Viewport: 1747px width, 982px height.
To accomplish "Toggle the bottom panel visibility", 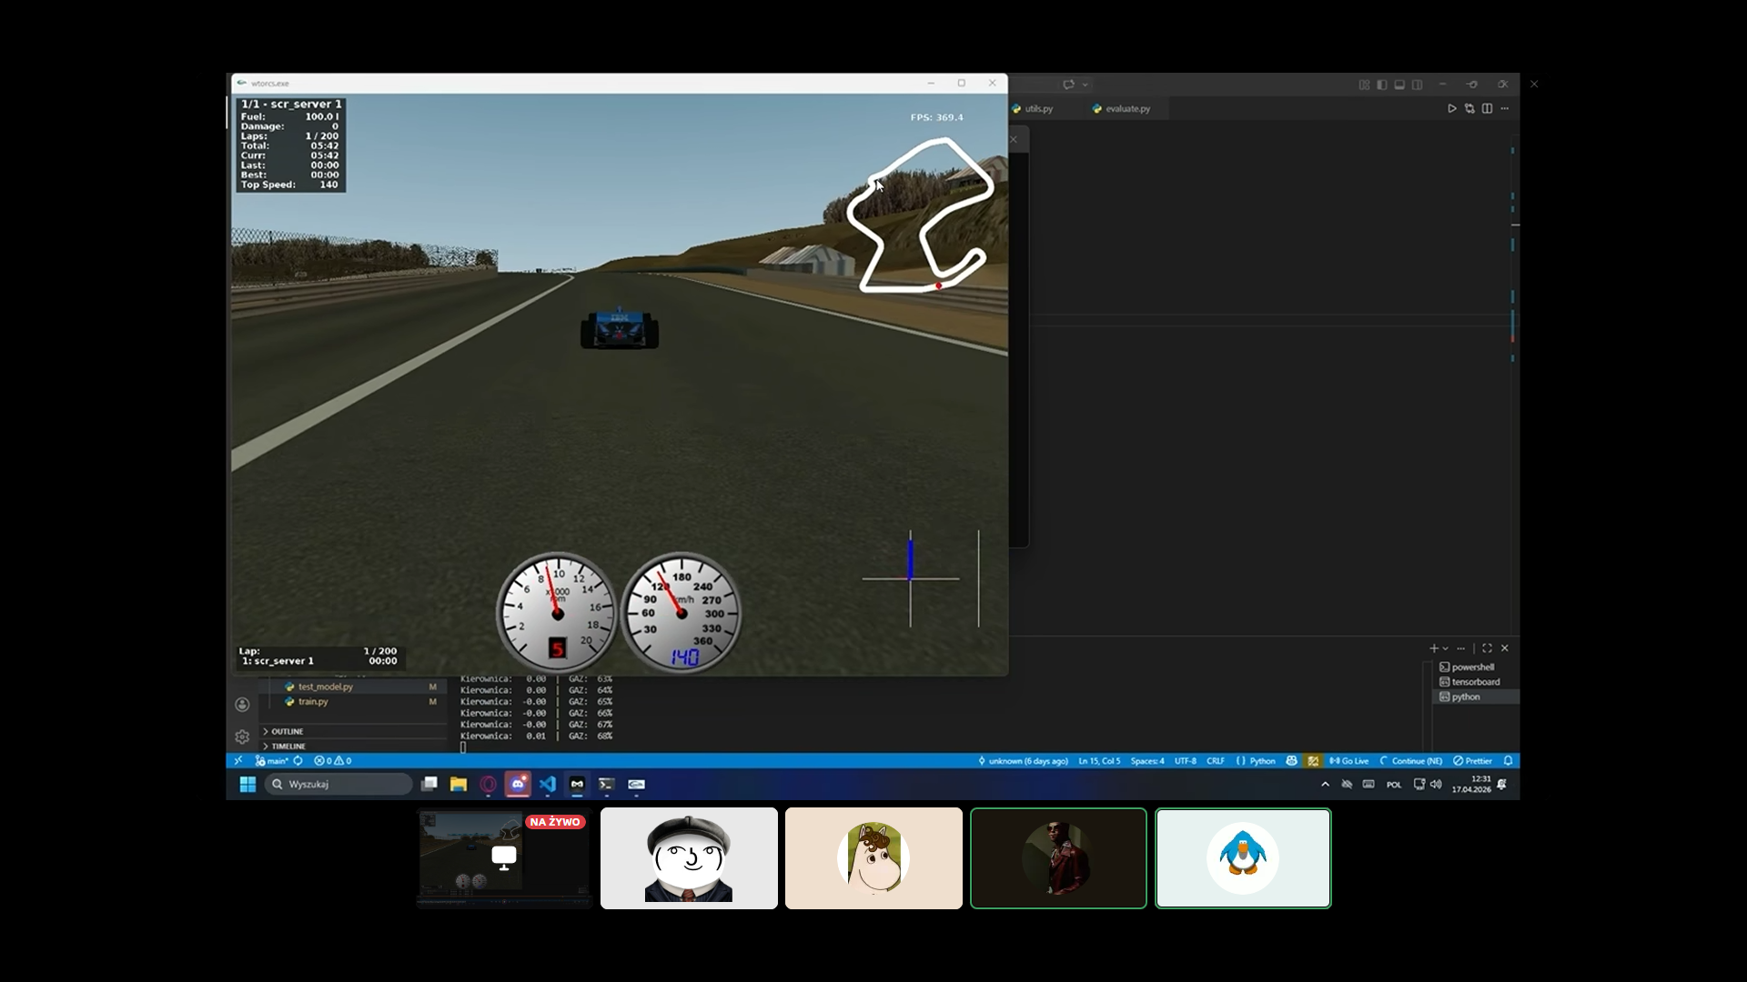I will (x=1399, y=84).
